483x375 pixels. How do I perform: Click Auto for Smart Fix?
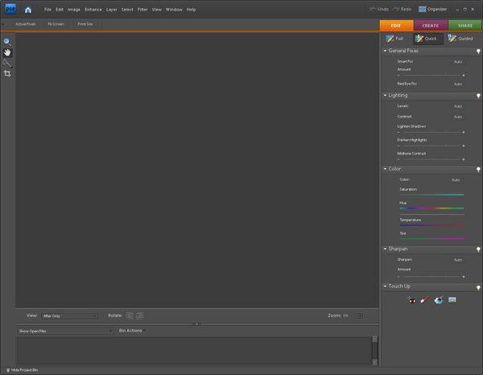[x=458, y=62]
